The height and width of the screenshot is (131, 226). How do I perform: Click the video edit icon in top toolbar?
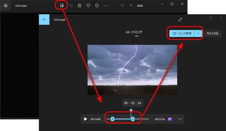coord(61,6)
